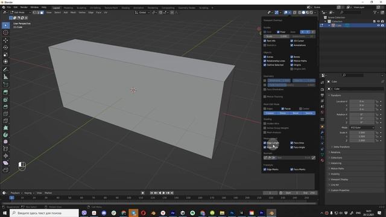Open the Render menu

click(x=24, y=7)
